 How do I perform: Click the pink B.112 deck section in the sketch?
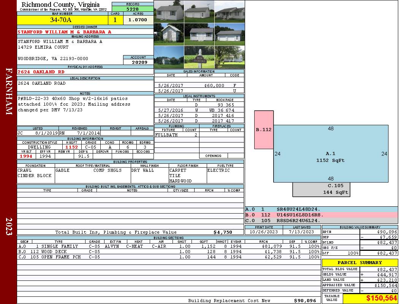264,130
